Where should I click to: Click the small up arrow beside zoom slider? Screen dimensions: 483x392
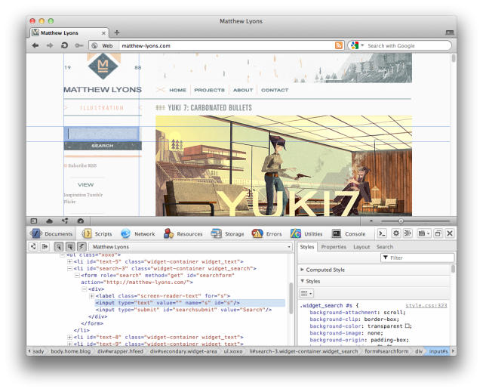[x=371, y=221]
